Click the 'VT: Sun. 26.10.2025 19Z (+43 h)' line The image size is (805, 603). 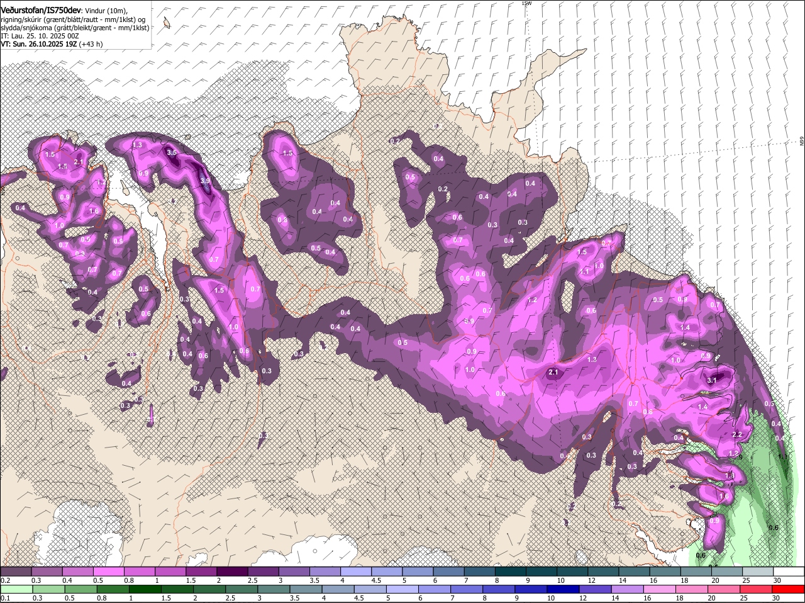tap(52, 44)
